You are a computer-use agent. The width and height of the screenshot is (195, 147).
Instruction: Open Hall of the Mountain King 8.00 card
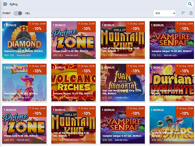tap(73, 125)
